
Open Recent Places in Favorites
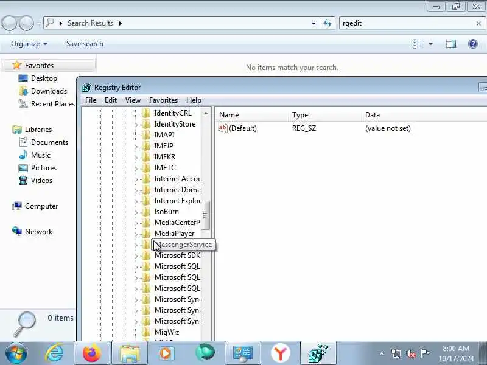tap(53, 103)
